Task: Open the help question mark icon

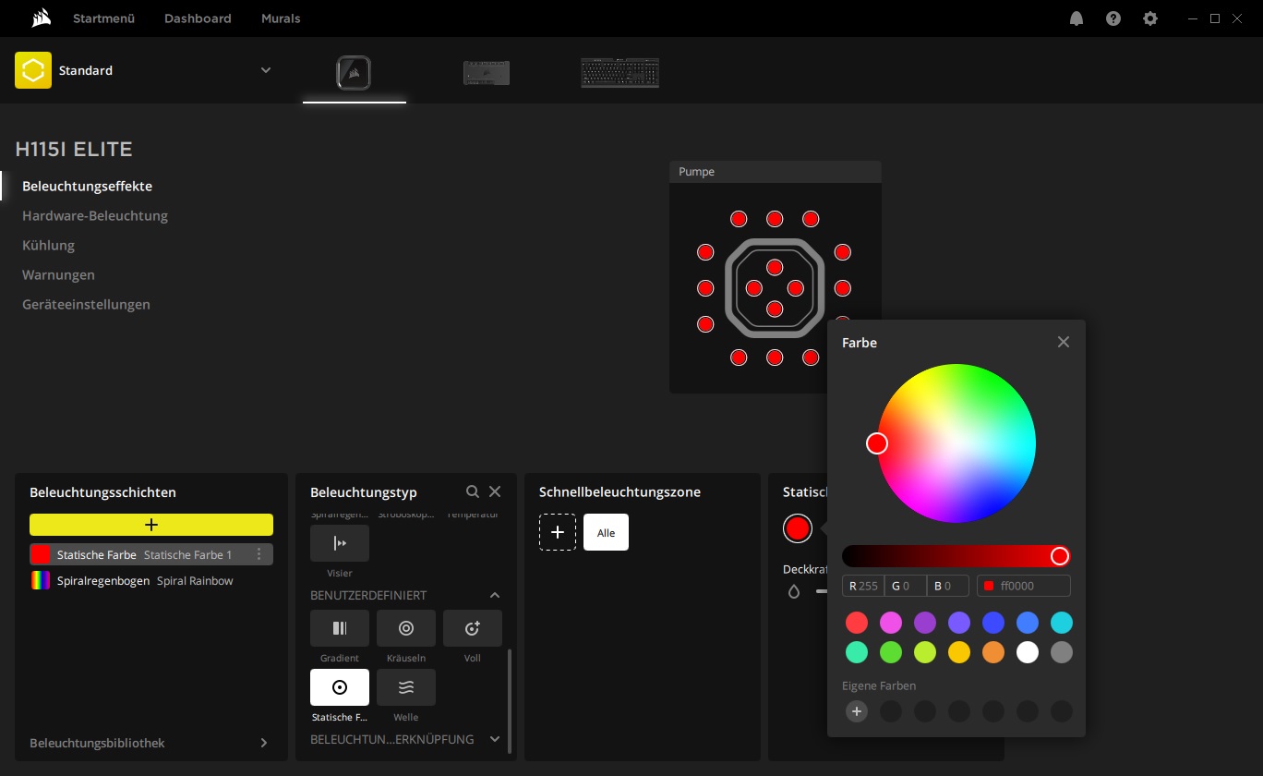Action: tap(1113, 18)
